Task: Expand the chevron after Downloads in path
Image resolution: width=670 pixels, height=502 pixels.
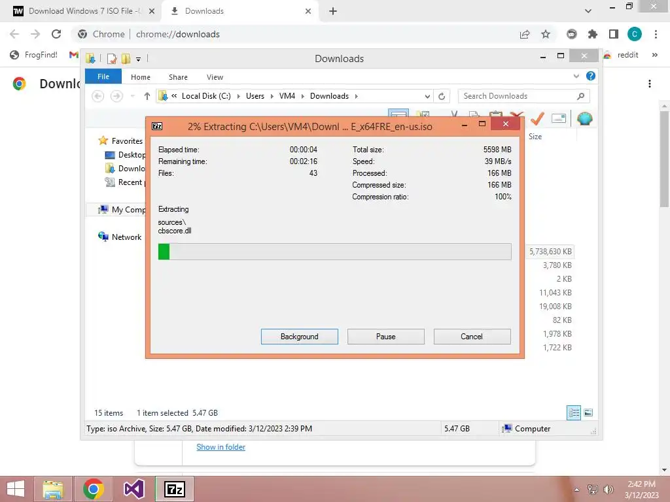Action: coord(356,96)
